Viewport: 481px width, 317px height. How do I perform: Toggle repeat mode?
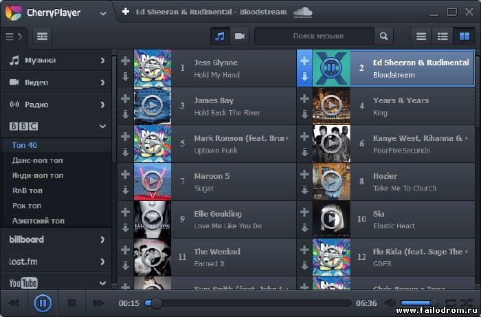pos(450,303)
